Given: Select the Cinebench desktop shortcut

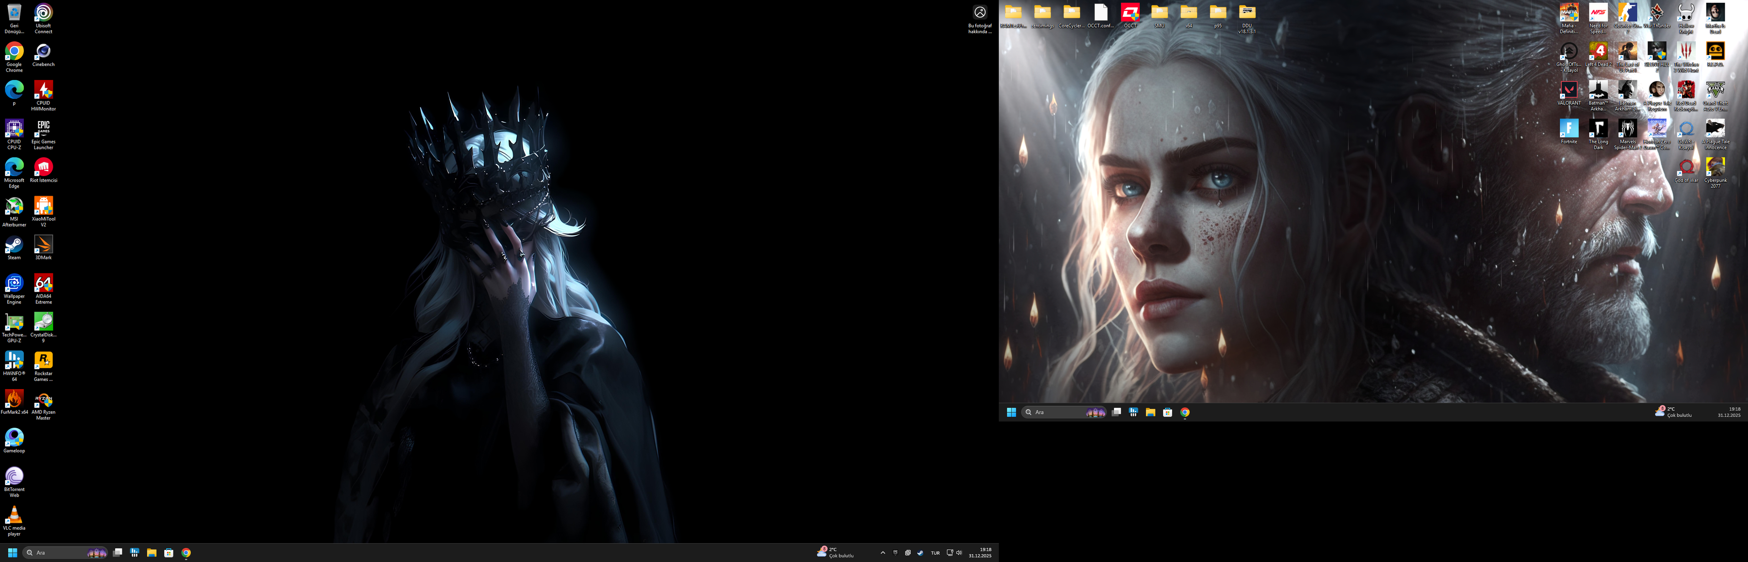Looking at the screenshot, I should click(x=43, y=55).
